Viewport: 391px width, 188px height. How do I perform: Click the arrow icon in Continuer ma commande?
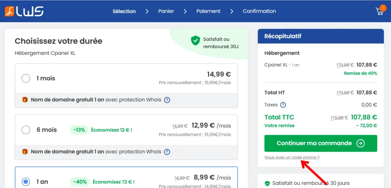click(360, 143)
